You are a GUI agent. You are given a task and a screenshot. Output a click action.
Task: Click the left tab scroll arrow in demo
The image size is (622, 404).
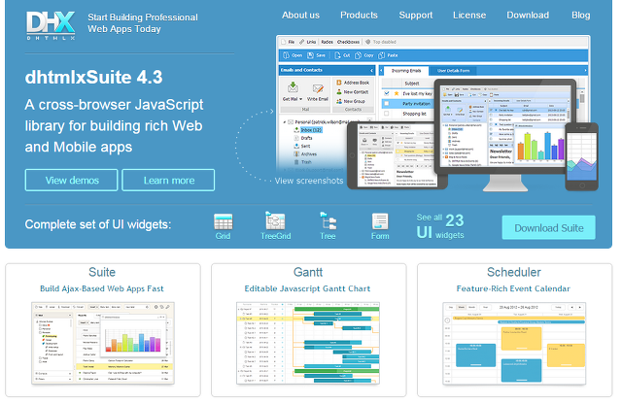tap(381, 71)
